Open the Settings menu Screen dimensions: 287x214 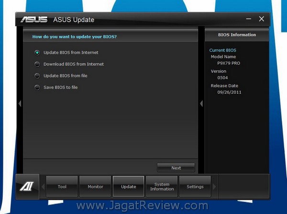click(x=195, y=187)
